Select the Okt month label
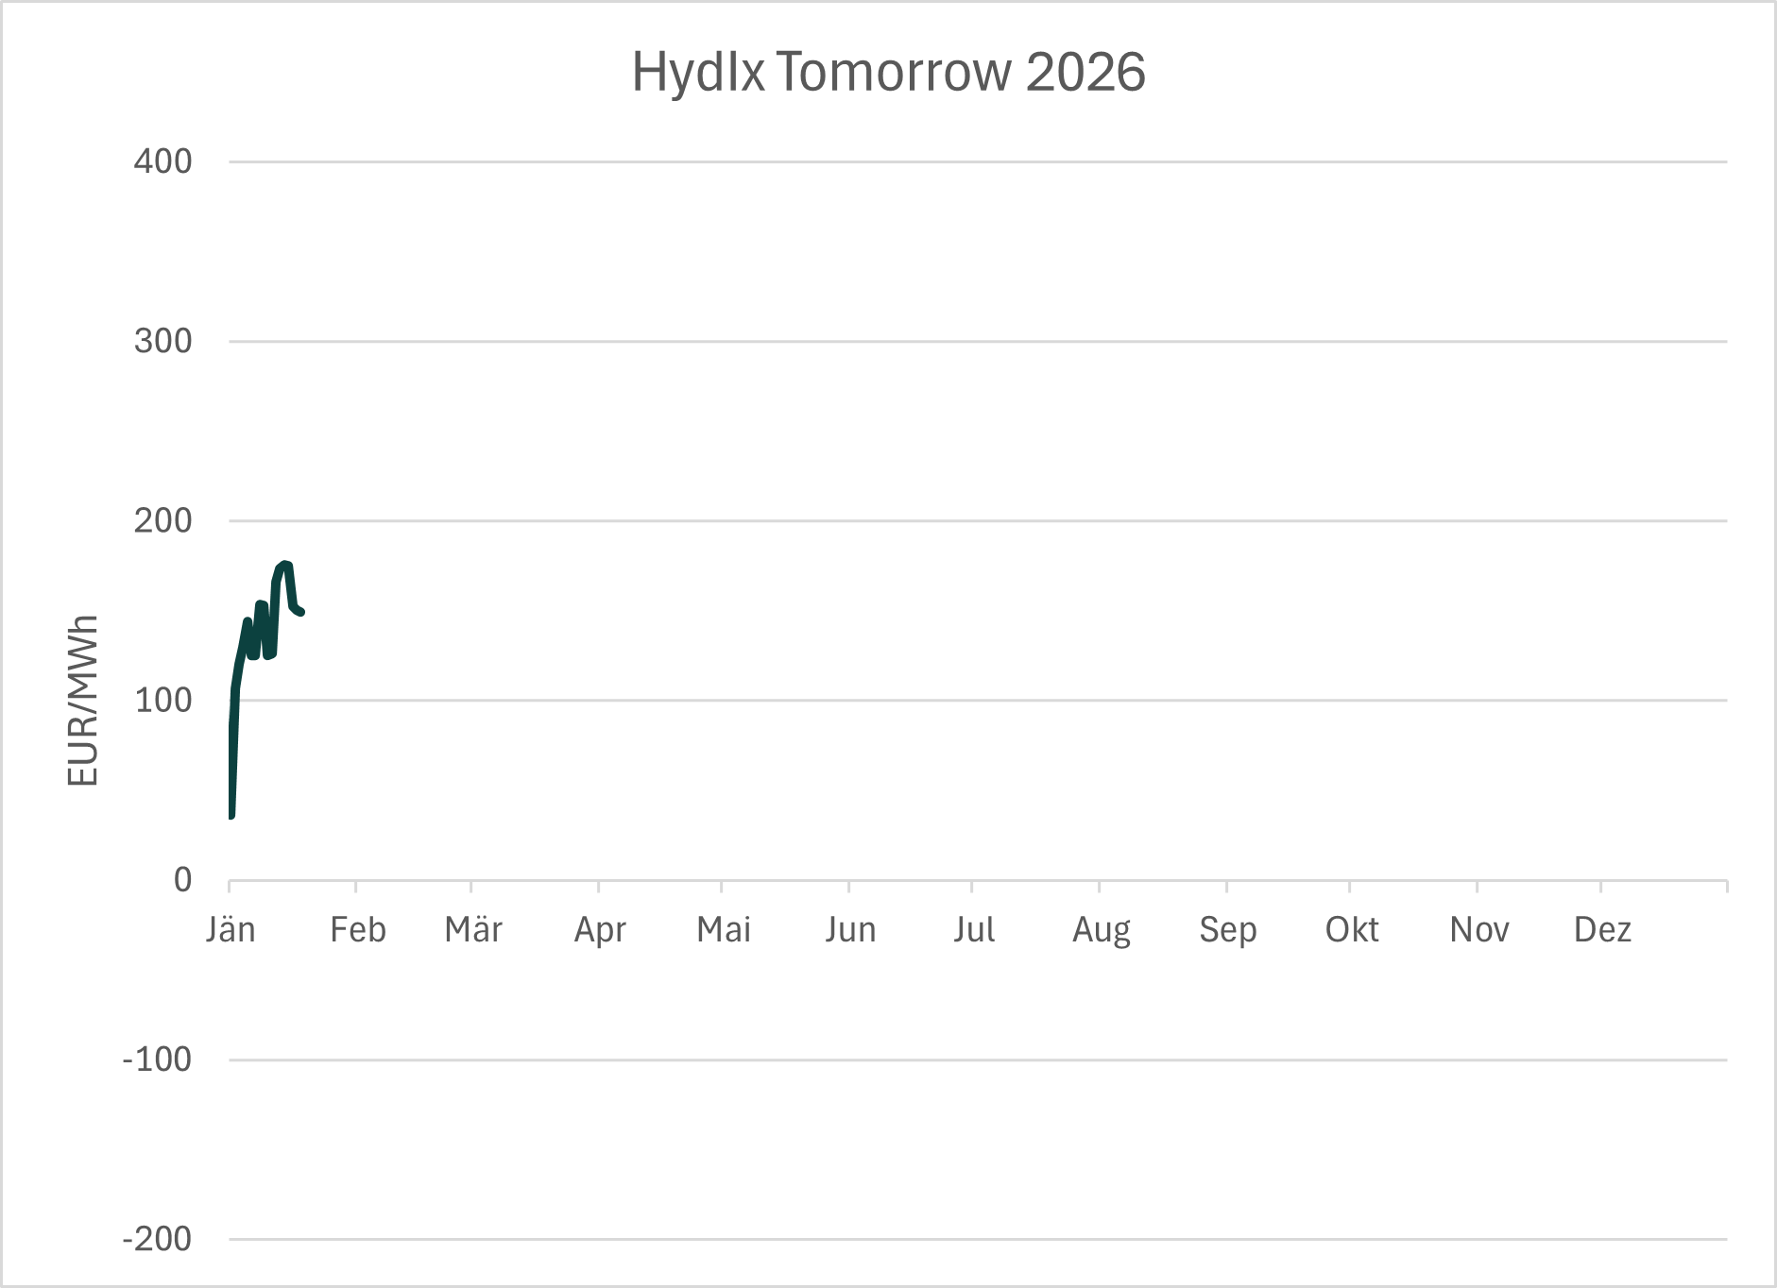Image resolution: width=1777 pixels, height=1288 pixels. tap(1351, 930)
